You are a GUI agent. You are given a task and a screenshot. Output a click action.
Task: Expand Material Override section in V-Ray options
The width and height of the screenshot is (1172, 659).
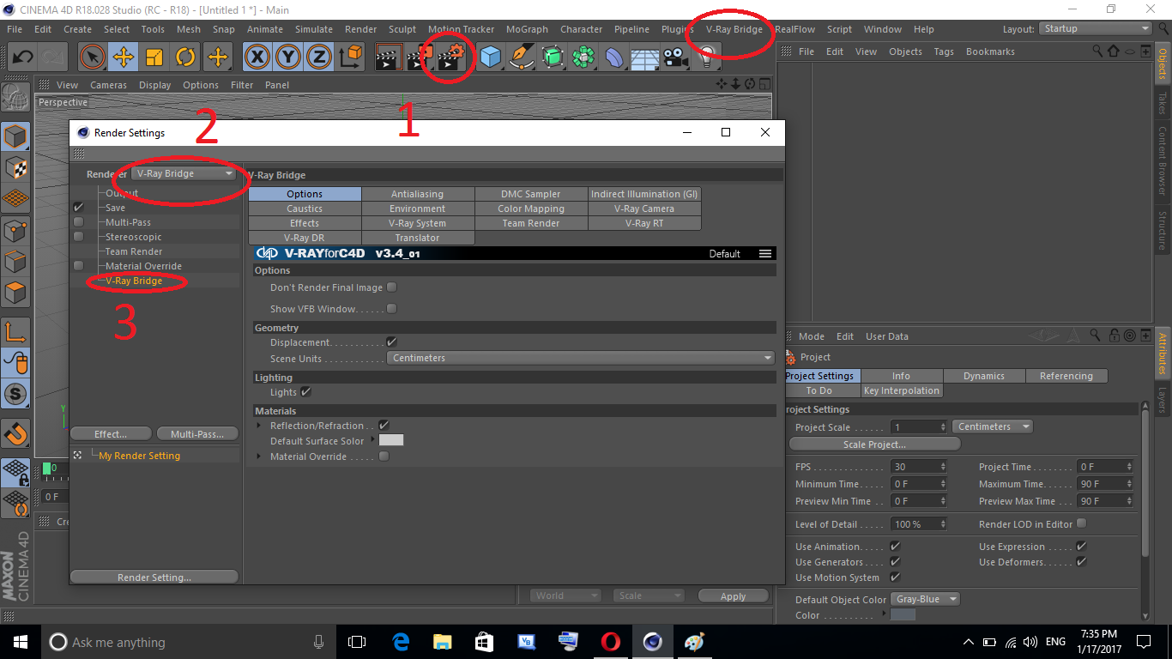[x=260, y=456]
